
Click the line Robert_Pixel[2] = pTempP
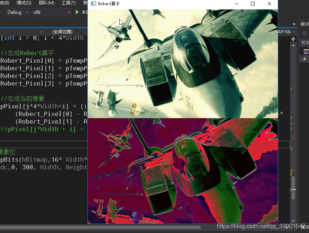44,76
